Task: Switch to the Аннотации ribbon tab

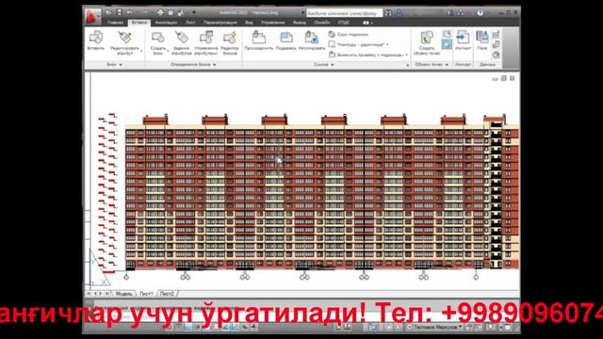Action: [x=166, y=23]
